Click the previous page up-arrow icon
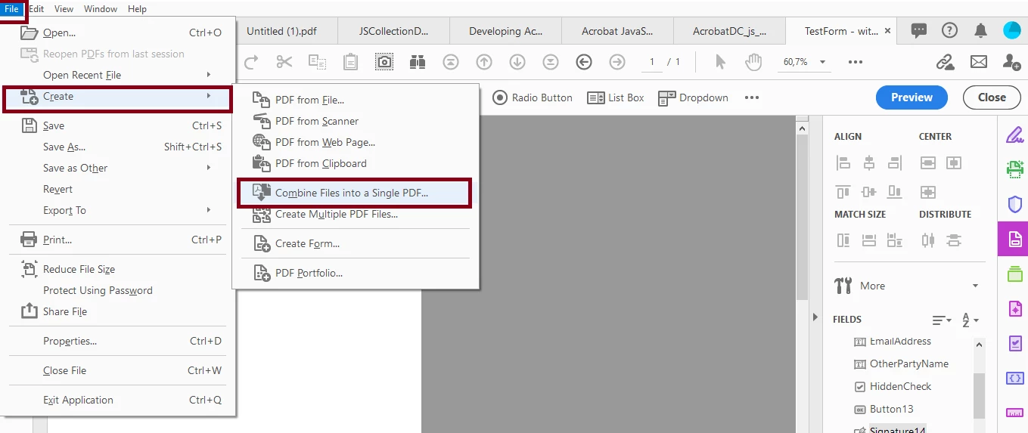This screenshot has height=433, width=1028. click(484, 62)
